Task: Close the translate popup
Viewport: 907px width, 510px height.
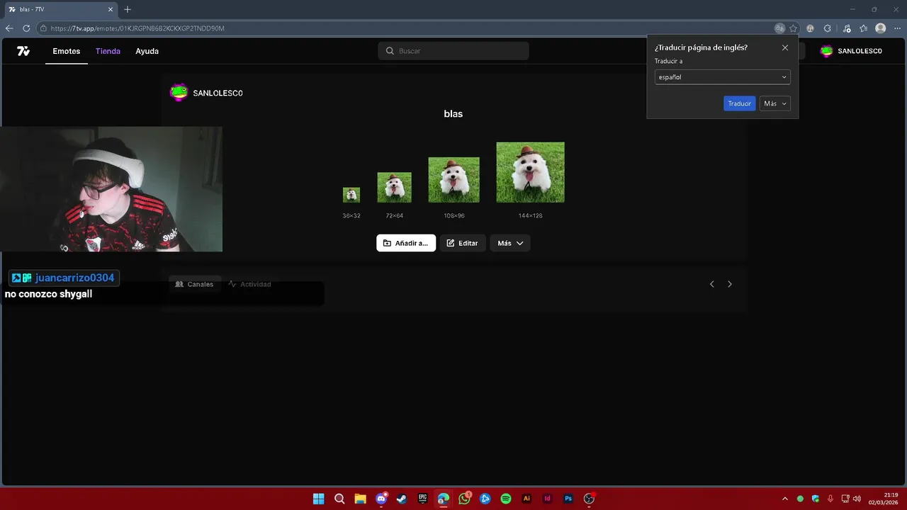Action: tap(784, 47)
